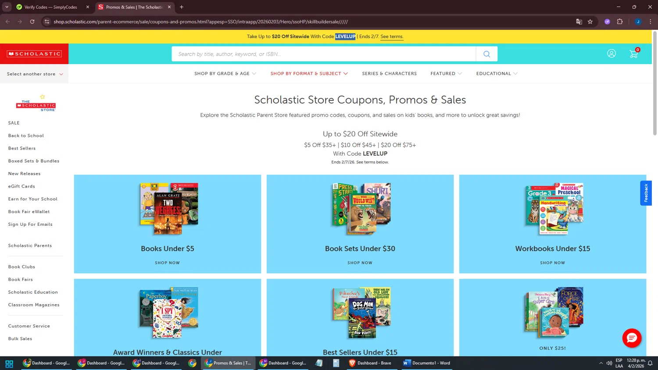The width and height of the screenshot is (658, 370).
Task: Open Book Fair eWallet link
Action: tap(29, 212)
